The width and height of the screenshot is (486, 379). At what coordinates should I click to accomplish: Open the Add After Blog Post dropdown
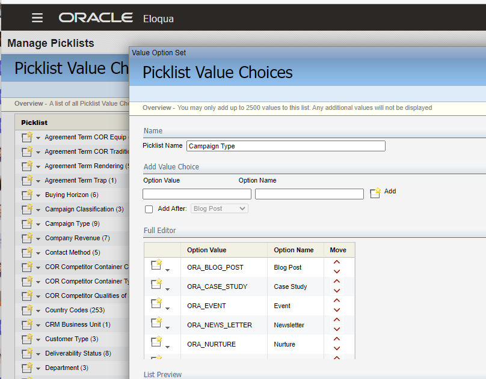click(220, 208)
